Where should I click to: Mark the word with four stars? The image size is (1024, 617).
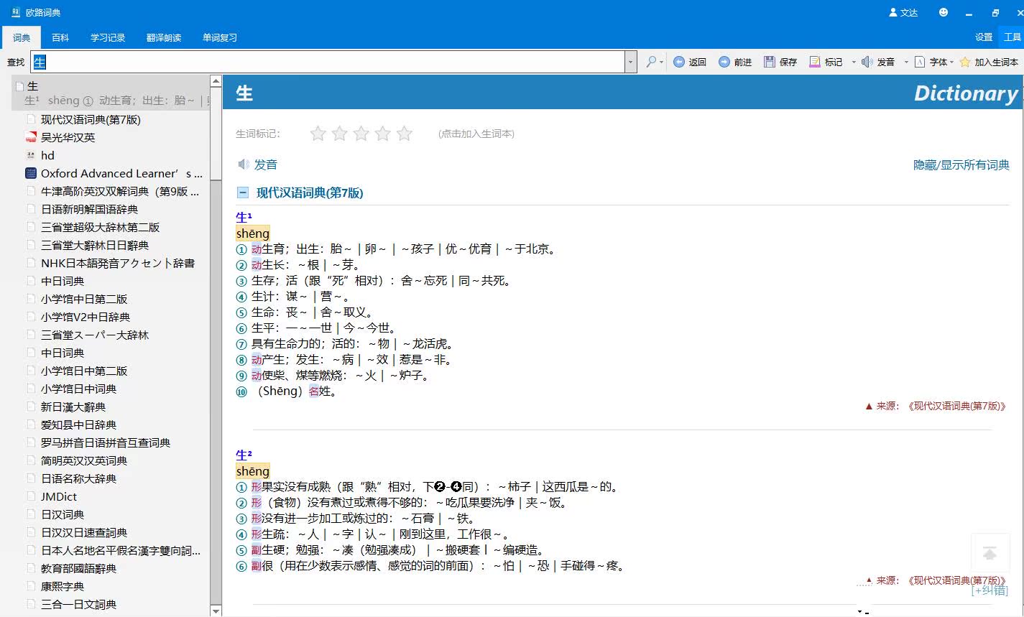coord(383,134)
